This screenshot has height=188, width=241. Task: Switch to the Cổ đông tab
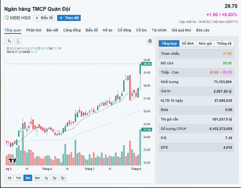click(x=124, y=30)
